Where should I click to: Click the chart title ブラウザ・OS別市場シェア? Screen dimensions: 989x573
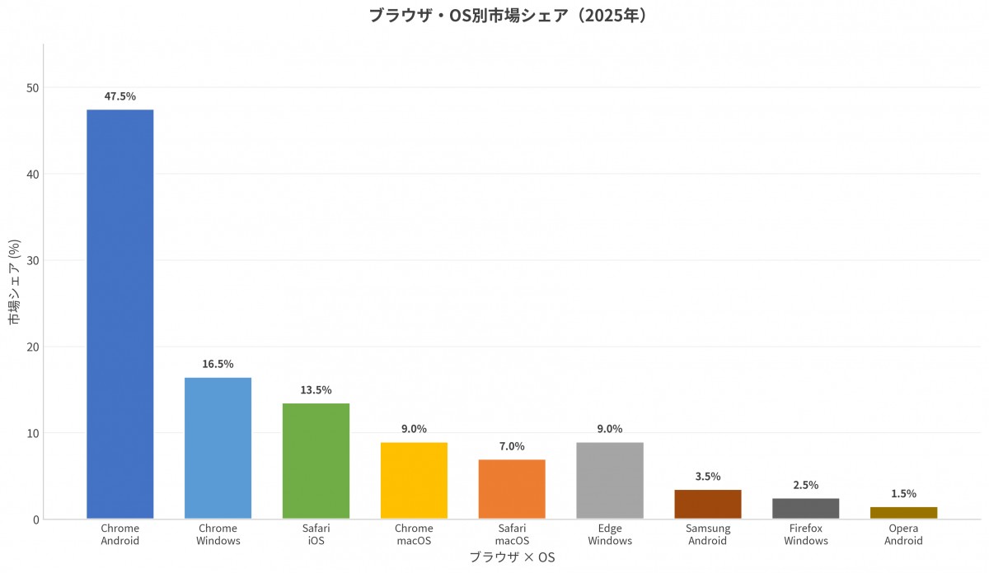click(x=507, y=16)
